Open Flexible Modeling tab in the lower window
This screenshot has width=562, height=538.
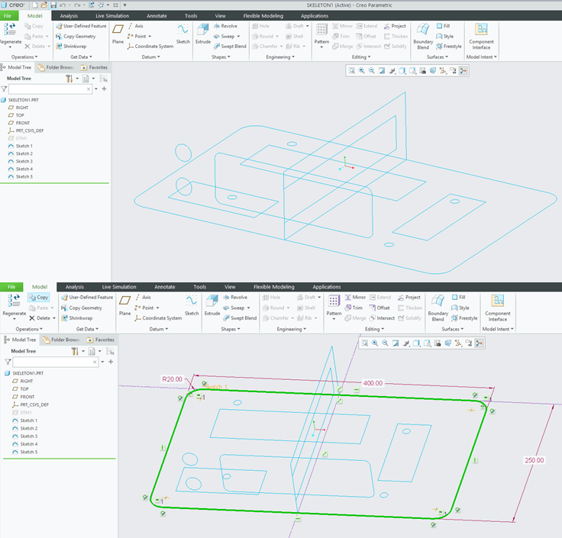click(x=273, y=287)
